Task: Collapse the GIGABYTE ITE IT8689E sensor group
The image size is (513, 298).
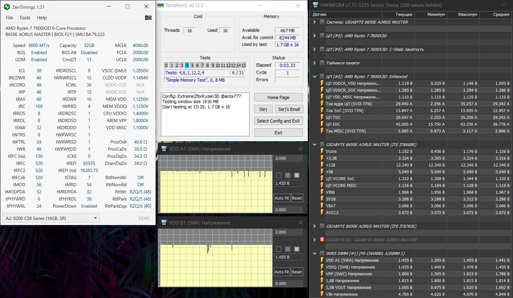Action: coord(314,144)
